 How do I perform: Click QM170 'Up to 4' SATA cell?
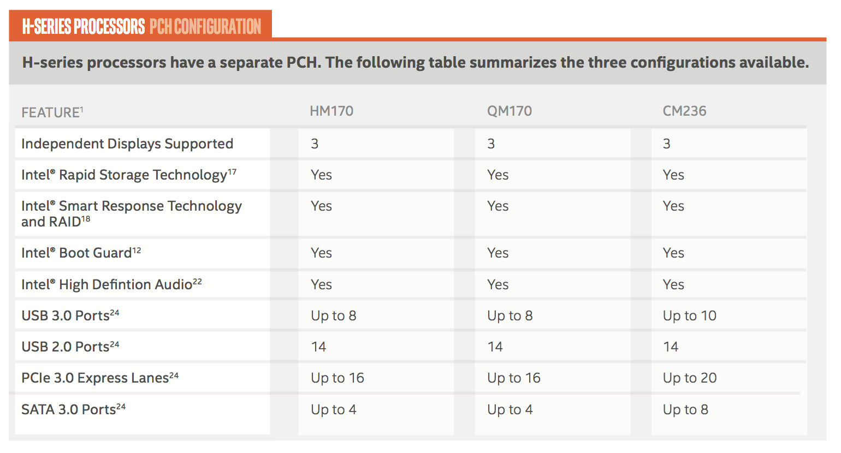(x=510, y=409)
